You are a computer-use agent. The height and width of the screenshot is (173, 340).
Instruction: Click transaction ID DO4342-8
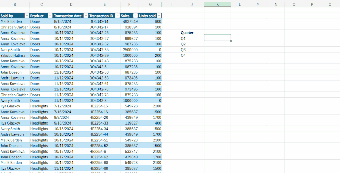coord(105,101)
